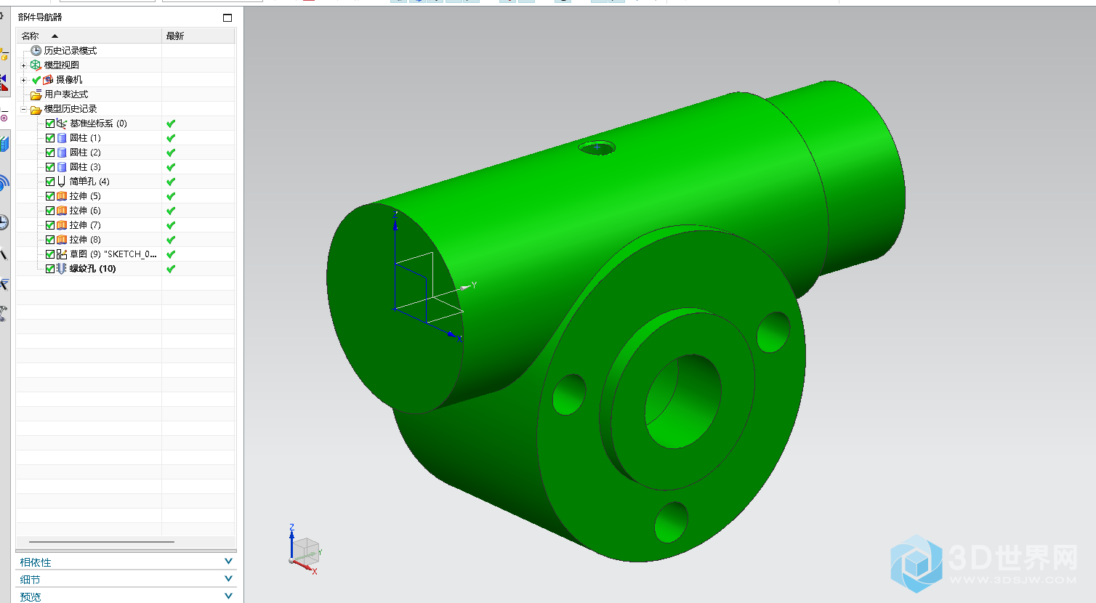Click the extrude icon of 拉伸 (6)
The image size is (1096, 603).
click(x=62, y=211)
